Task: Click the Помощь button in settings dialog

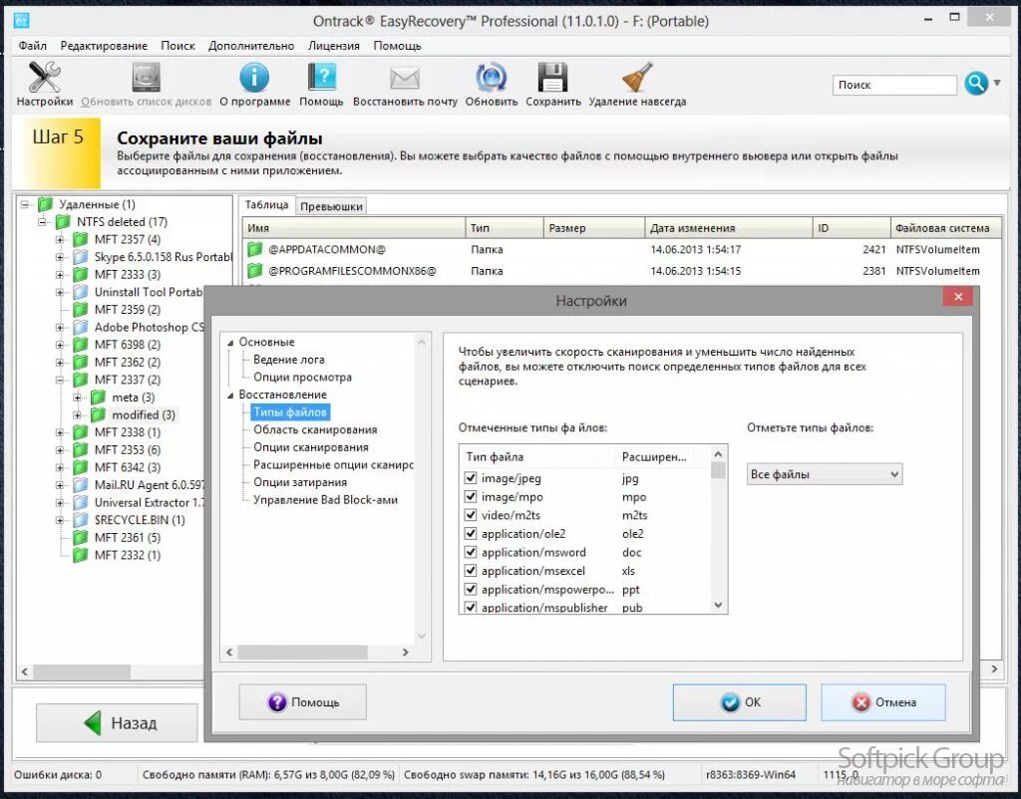Action: (303, 702)
